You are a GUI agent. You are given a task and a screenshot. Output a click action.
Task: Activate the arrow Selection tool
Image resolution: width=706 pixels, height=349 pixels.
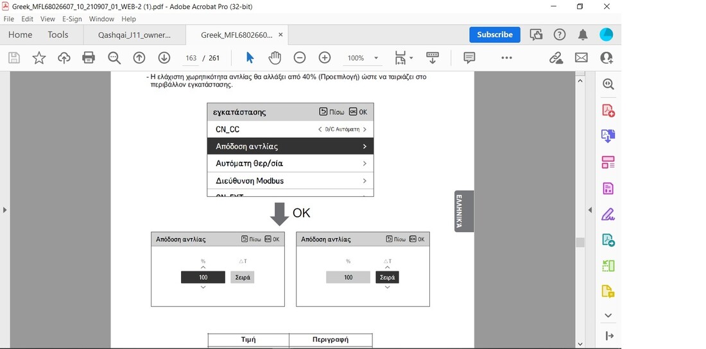250,58
